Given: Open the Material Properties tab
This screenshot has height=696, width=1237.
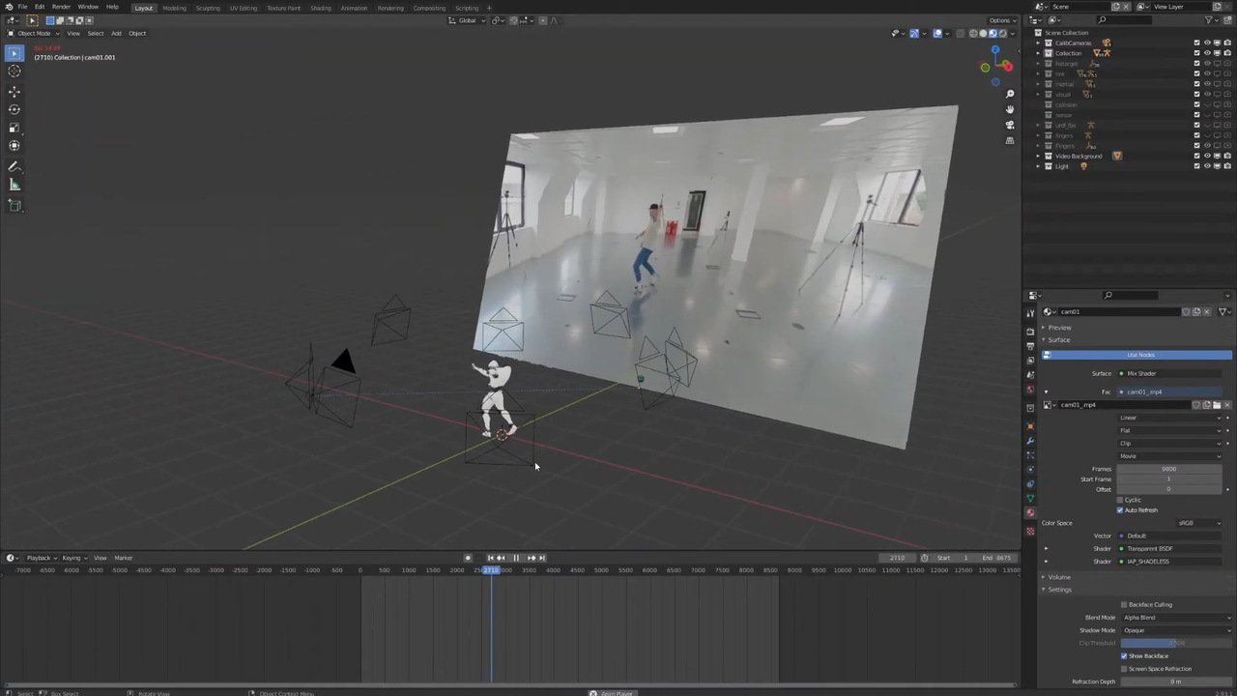Looking at the screenshot, I should (1029, 511).
